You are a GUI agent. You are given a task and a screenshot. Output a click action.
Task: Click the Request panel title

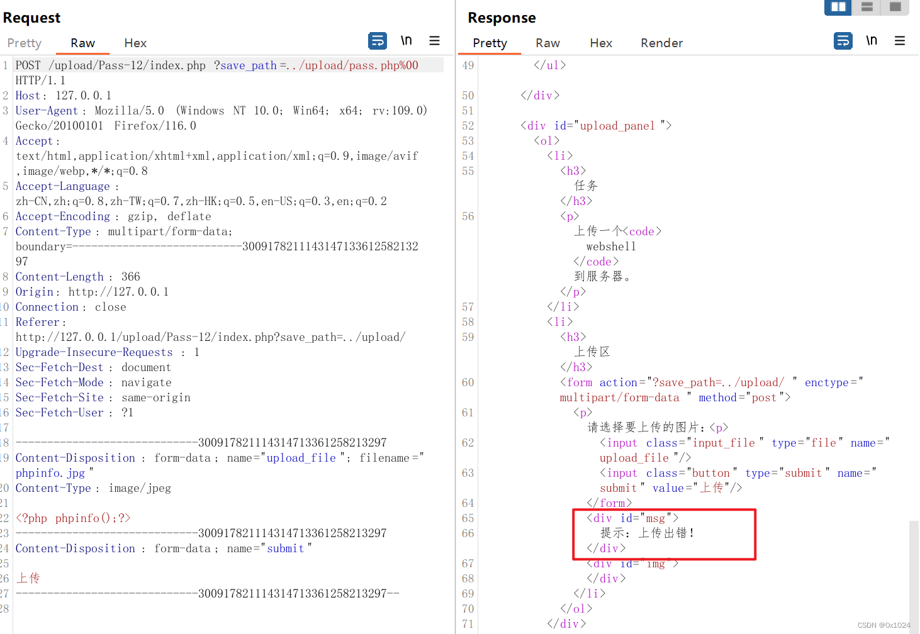(31, 18)
